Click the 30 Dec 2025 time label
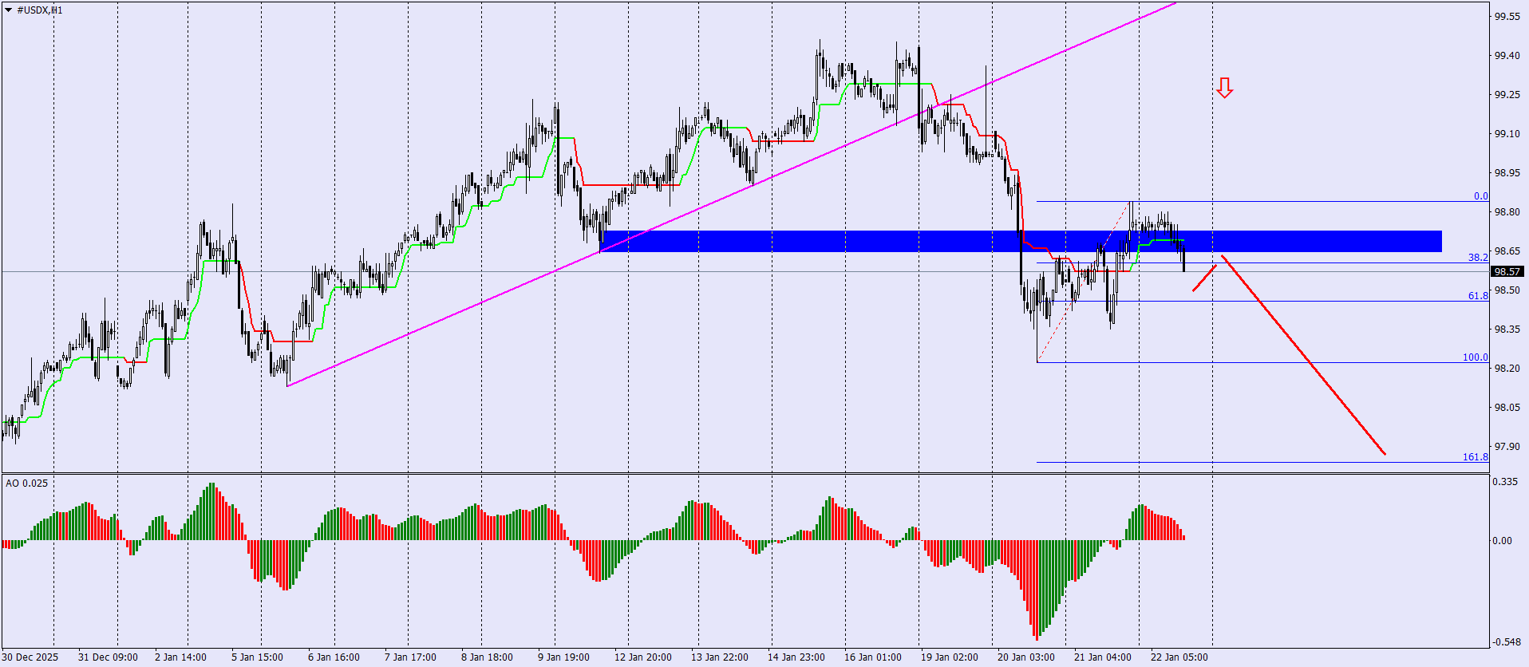The width and height of the screenshot is (1529, 667). coord(30,657)
